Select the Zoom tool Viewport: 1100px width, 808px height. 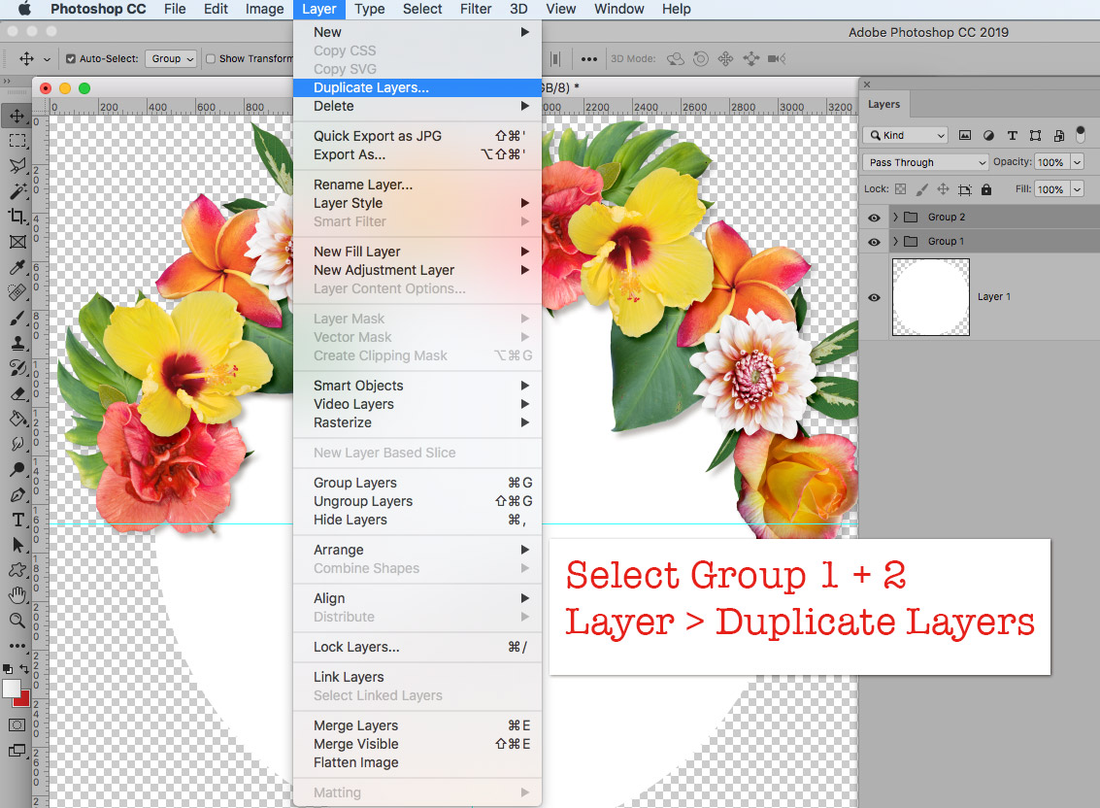click(17, 621)
